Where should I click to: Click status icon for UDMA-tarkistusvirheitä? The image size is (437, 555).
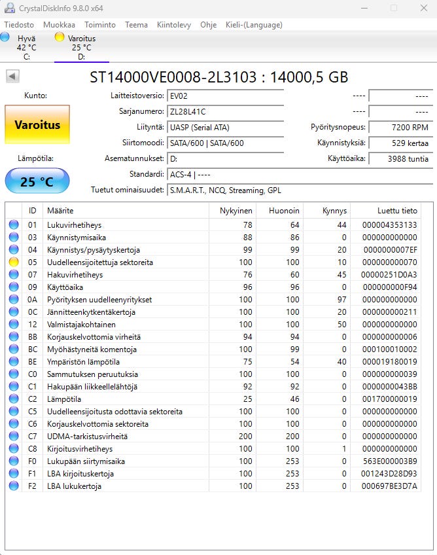[14, 436]
